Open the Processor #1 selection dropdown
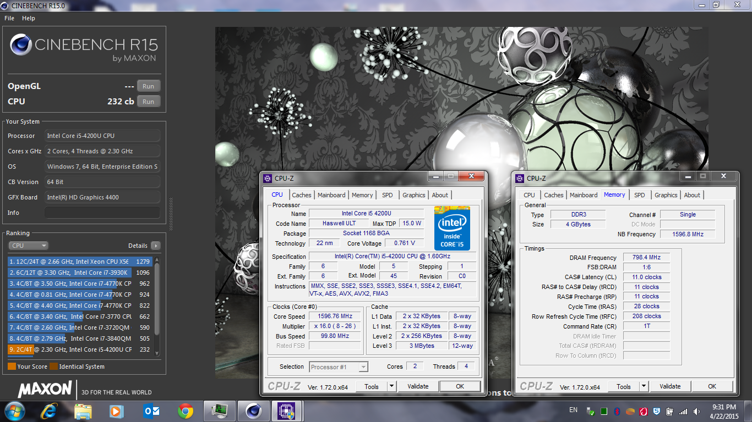752x422 pixels. tap(339, 367)
